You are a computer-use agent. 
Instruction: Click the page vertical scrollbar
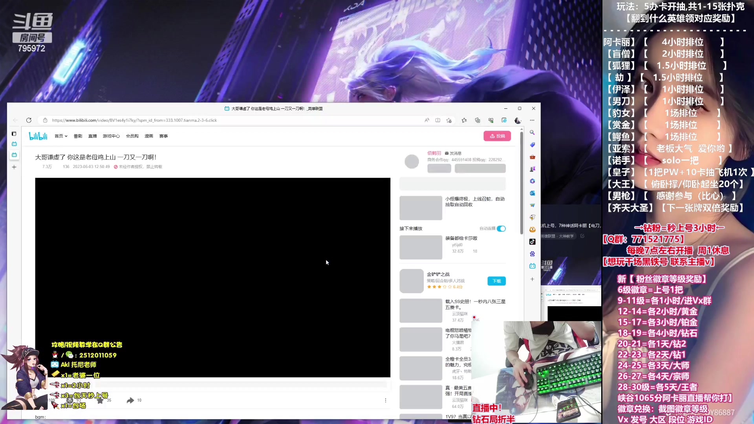tap(522, 185)
